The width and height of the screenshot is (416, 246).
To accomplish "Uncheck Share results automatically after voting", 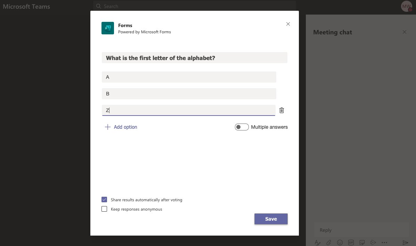I will (104, 200).
